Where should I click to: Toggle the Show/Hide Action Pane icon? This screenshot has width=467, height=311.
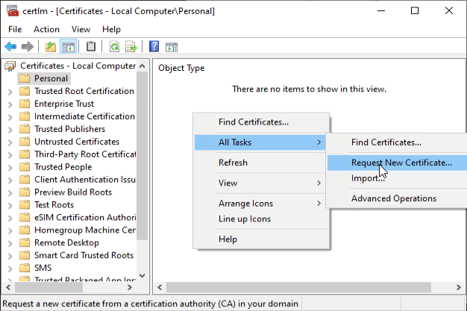171,46
